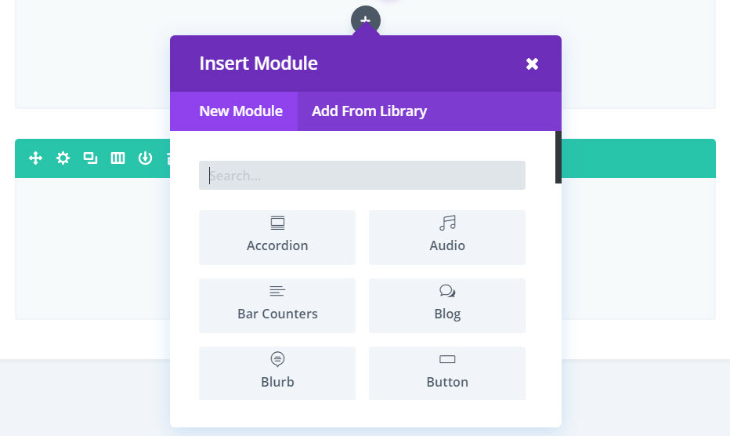Click the module list scrollbar thumb
Screen dimensions: 730x436
coord(558,157)
